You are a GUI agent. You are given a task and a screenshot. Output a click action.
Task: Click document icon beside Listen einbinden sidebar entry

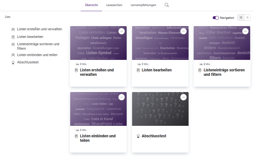13,55
